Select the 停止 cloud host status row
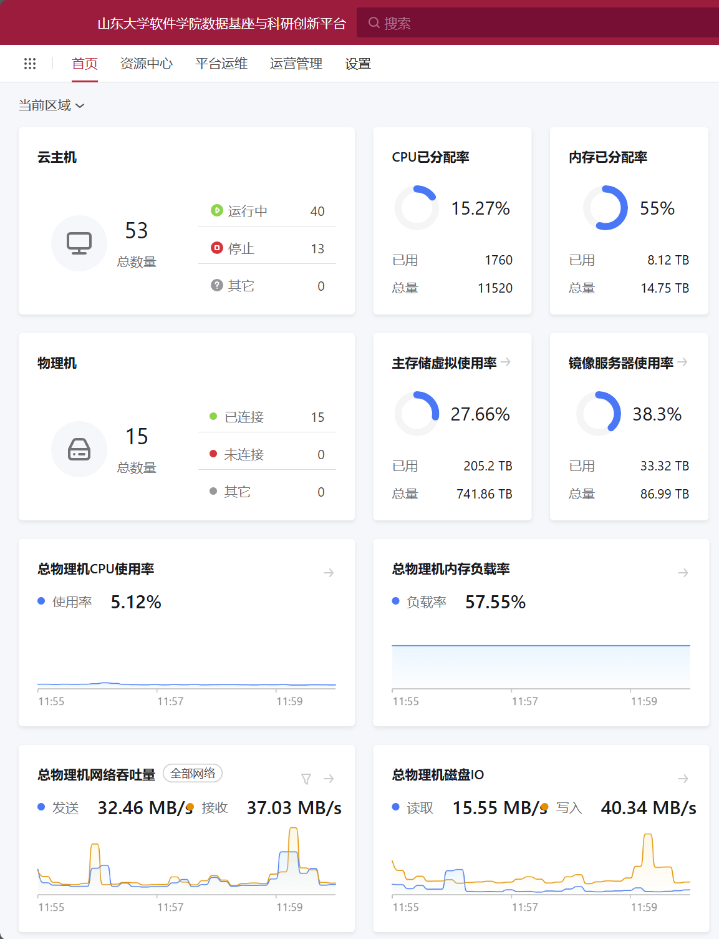This screenshot has height=939, width=719. 267,248
